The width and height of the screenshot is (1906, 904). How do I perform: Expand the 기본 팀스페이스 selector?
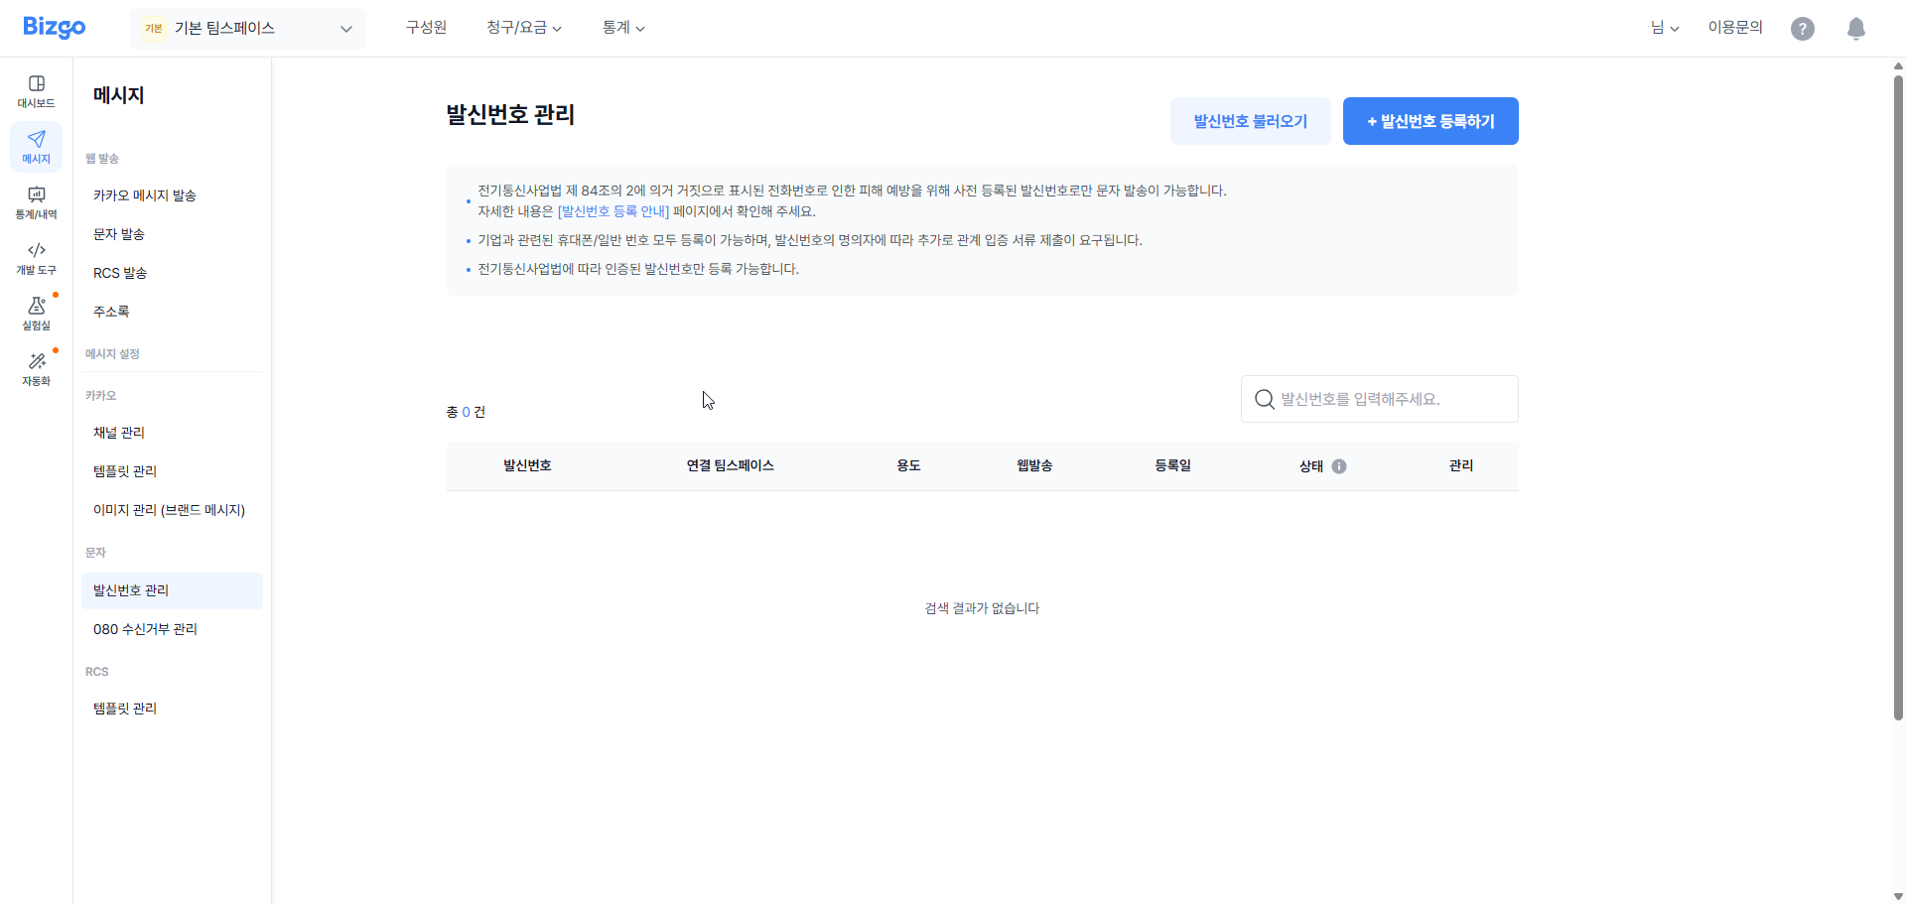pos(247,28)
